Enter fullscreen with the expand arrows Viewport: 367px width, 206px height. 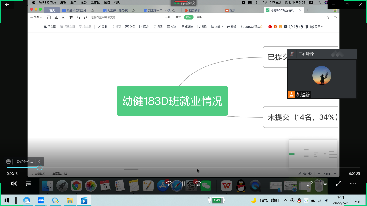[339, 184]
